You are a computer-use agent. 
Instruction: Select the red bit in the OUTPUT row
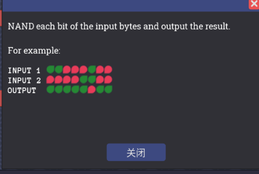[92, 89]
